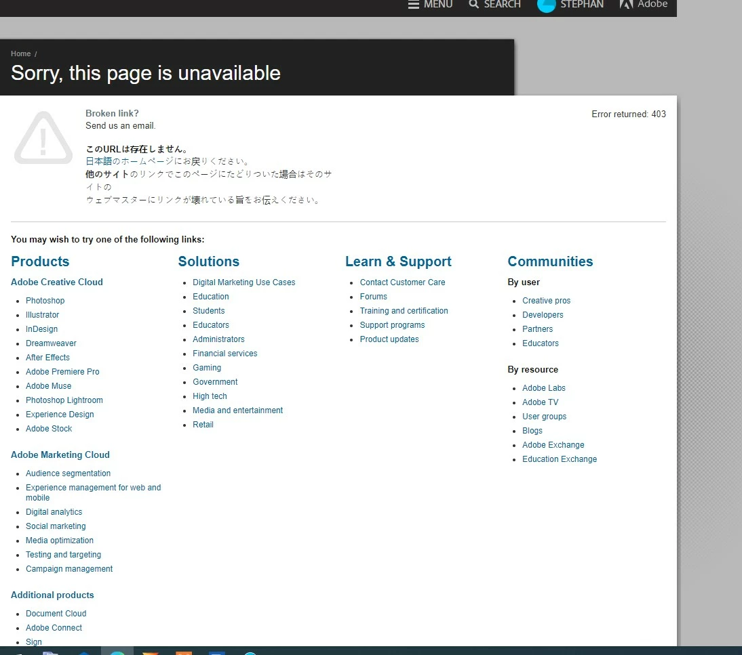
Task: Go to Education Exchange
Action: (560, 459)
